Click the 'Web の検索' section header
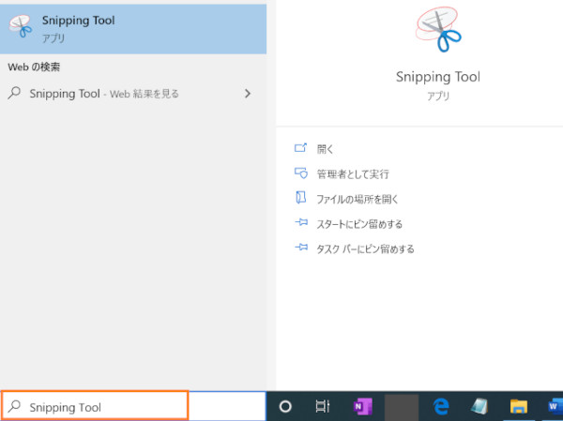The height and width of the screenshot is (421, 563). click(34, 68)
